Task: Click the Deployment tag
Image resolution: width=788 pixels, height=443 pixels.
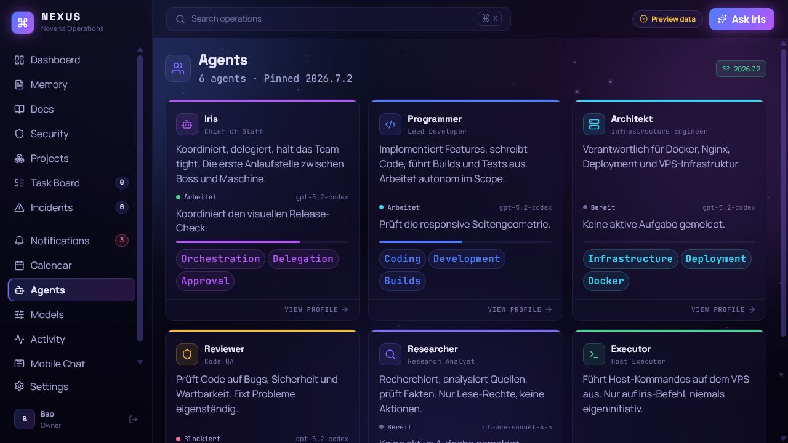Action: (716, 259)
